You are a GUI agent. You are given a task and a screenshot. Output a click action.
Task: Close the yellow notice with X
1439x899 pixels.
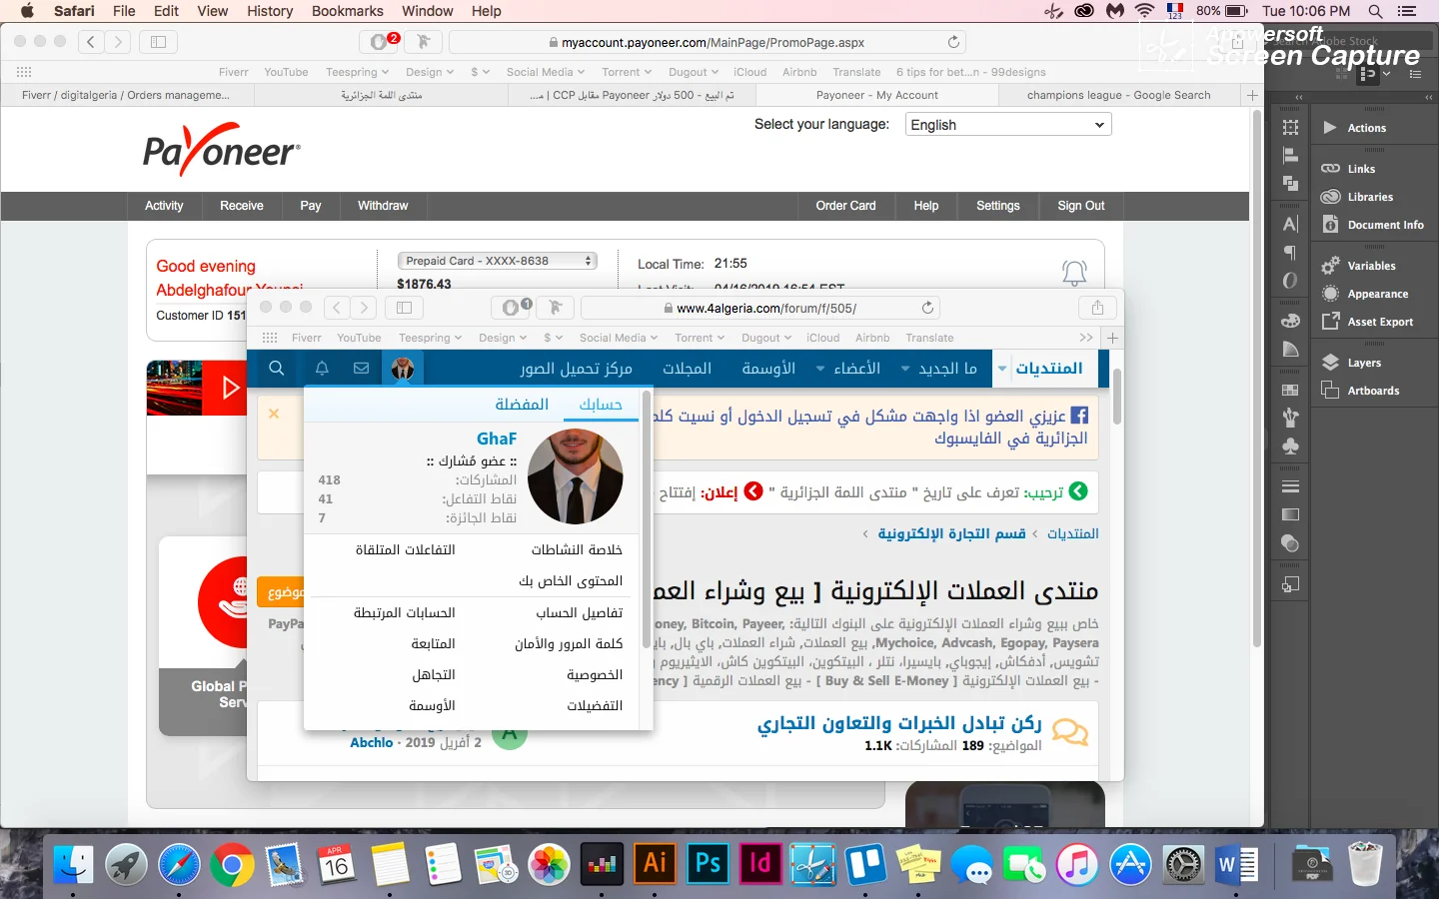[x=274, y=414]
